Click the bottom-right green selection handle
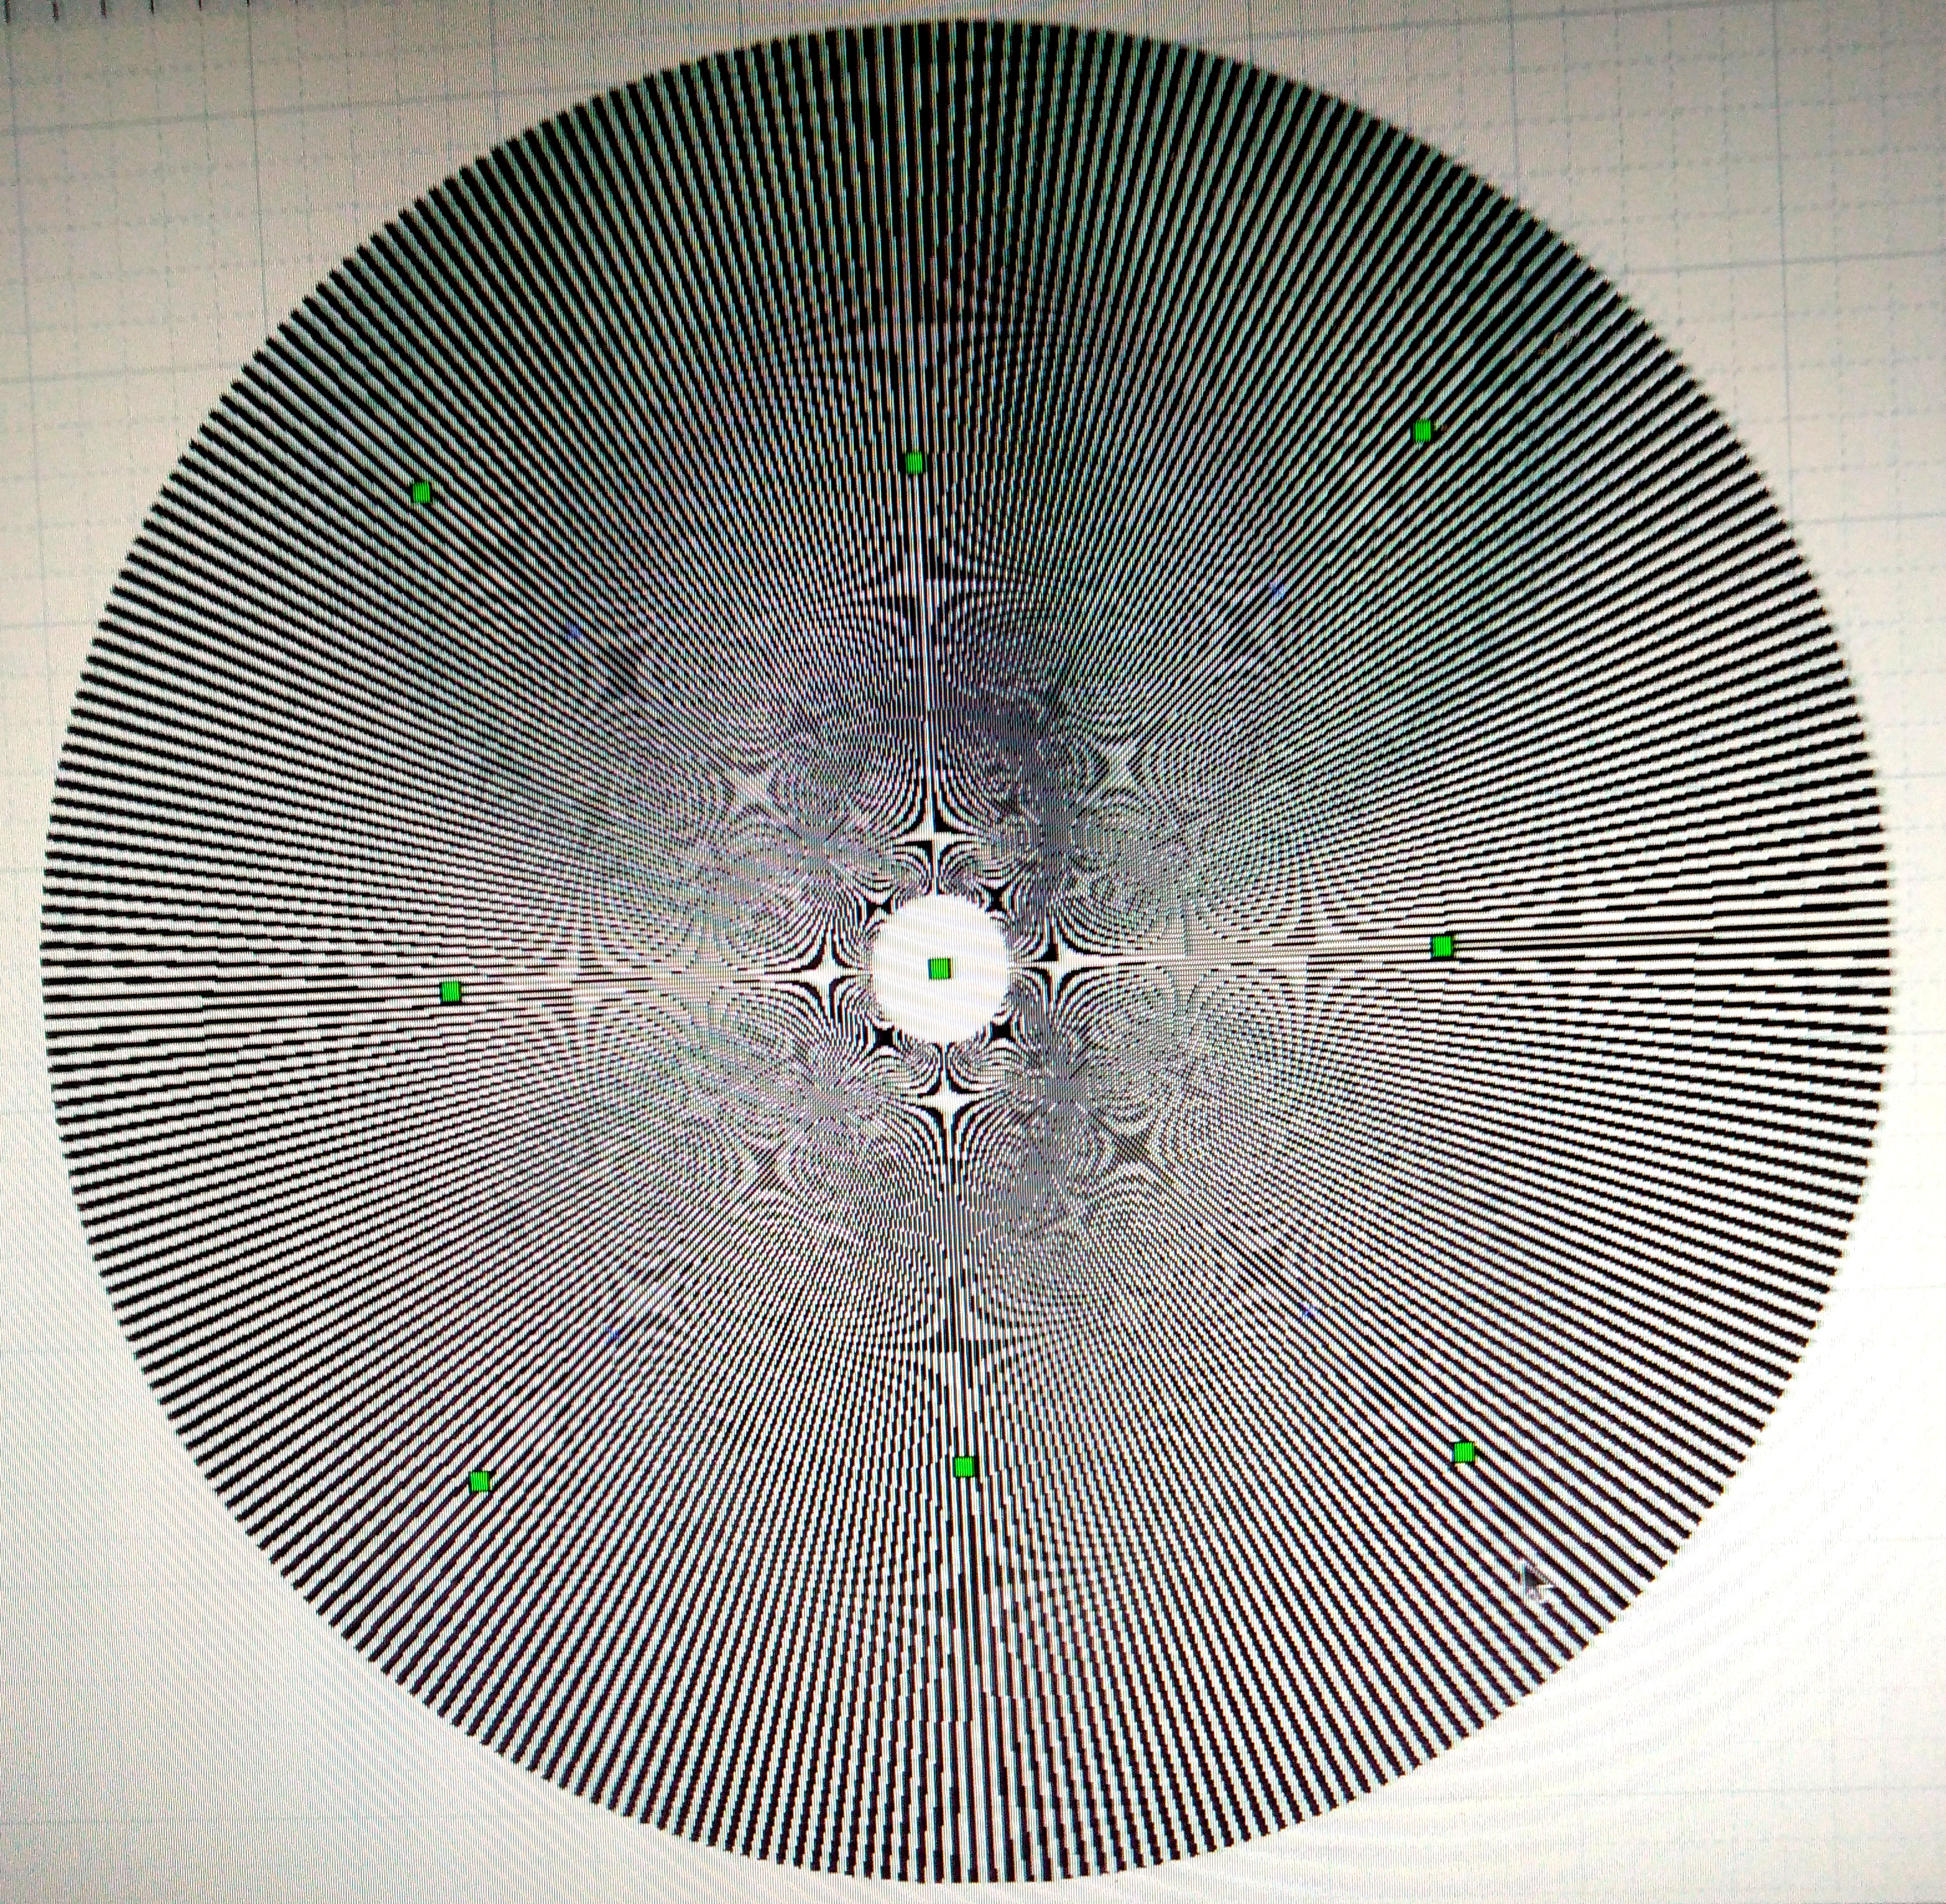 [1464, 1451]
